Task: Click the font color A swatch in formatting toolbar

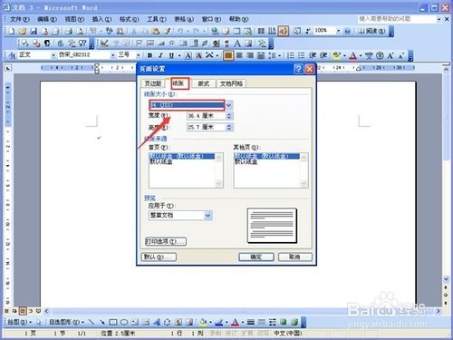Action: click(353, 55)
